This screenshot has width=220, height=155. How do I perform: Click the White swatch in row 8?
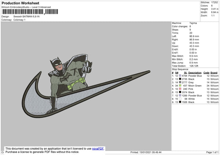point(180,99)
